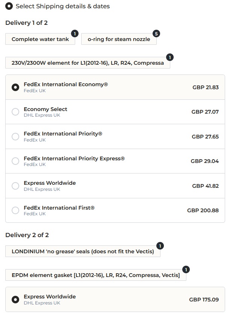The image size is (227, 315).
Task: Pick FedEx International Priority Express option
Action: [x=15, y=161]
